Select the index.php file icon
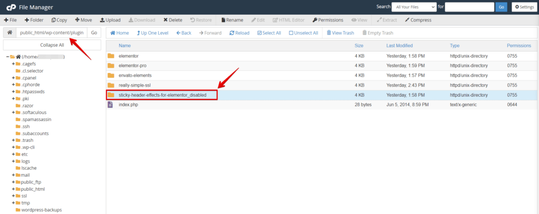 (111, 105)
